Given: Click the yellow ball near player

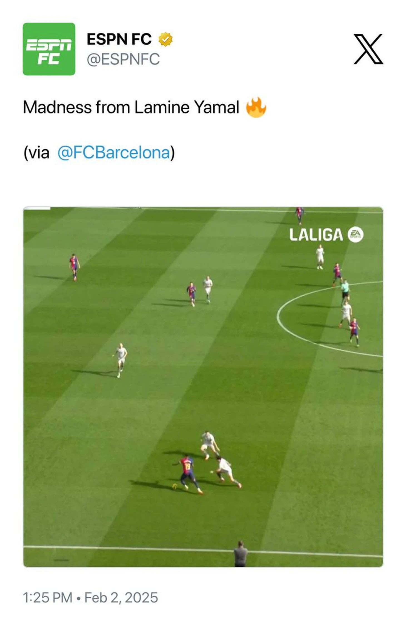Looking at the screenshot, I should (175, 486).
